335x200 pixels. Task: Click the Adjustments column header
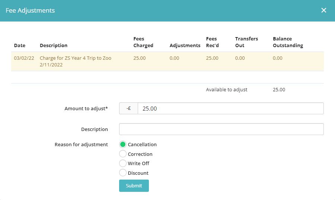(185, 45)
